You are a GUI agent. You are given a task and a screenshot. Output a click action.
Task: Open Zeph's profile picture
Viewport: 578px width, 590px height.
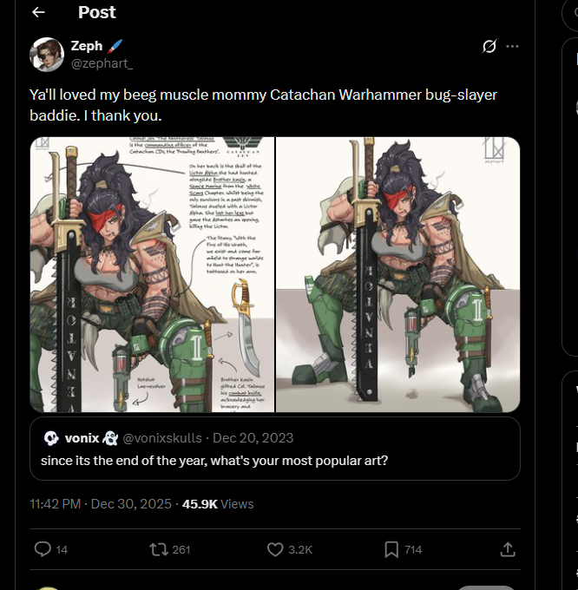pyautogui.click(x=48, y=55)
